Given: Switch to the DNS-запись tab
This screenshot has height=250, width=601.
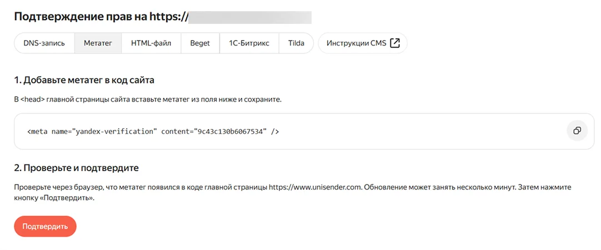Looking at the screenshot, I should (x=44, y=43).
